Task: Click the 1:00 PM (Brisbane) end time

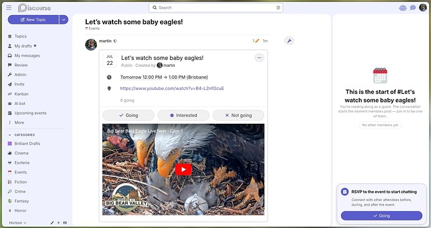Action: click(188, 77)
